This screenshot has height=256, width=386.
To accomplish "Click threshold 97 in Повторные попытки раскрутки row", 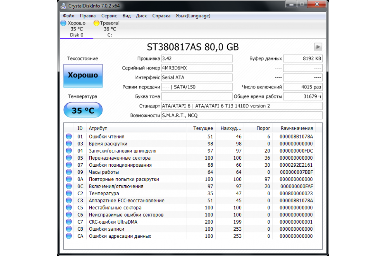I will (267, 179).
